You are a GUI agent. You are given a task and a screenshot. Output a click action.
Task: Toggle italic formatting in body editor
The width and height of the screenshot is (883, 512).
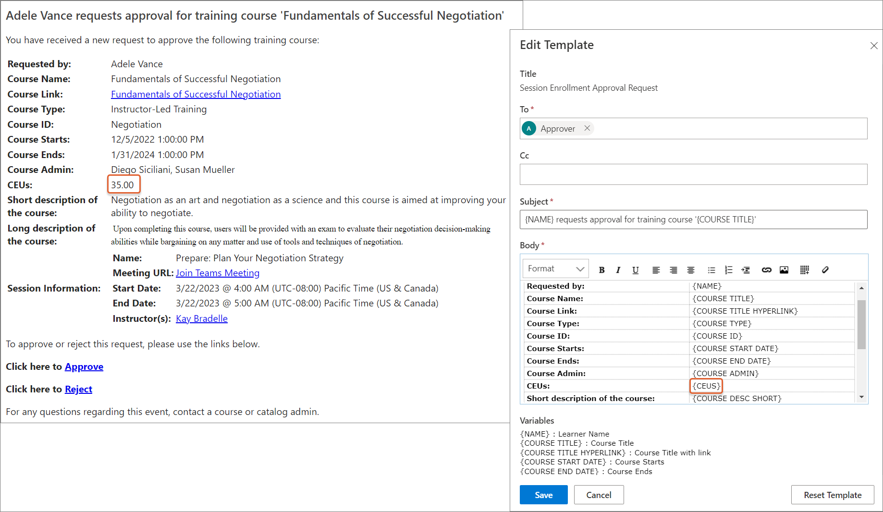pyautogui.click(x=618, y=270)
